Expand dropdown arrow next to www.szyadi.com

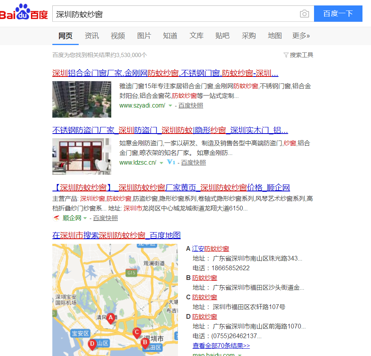coord(170,106)
